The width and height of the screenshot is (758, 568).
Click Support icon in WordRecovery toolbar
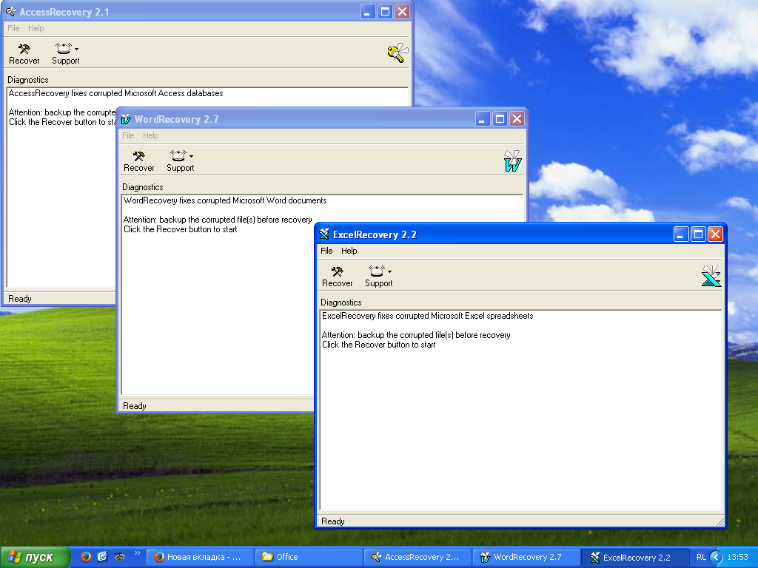[x=178, y=157]
